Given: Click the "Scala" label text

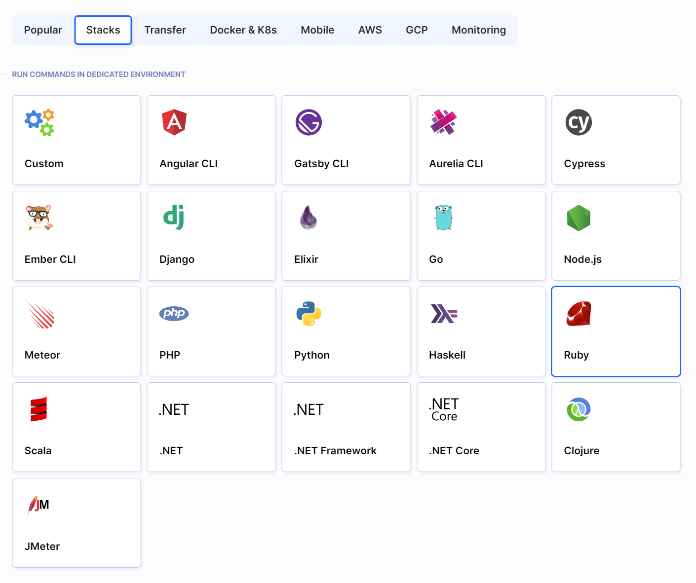Looking at the screenshot, I should pyautogui.click(x=38, y=451).
